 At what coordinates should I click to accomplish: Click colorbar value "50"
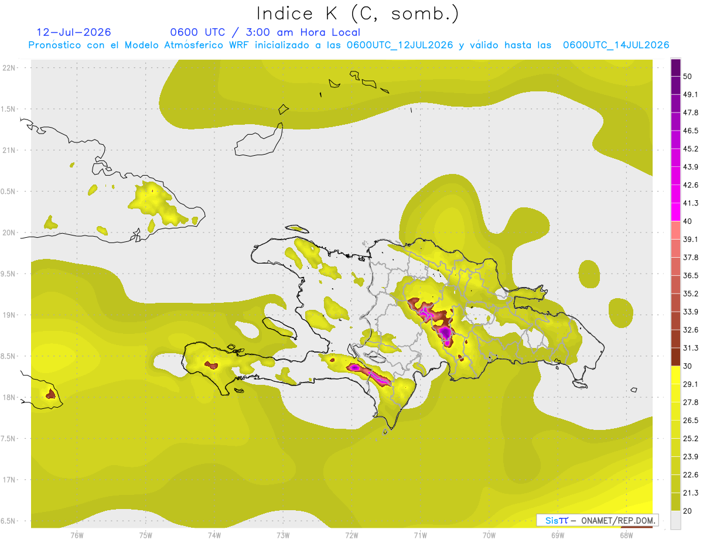coord(688,76)
